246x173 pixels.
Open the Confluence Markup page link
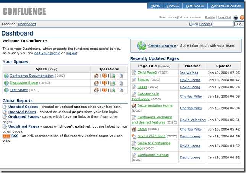[x=153, y=155]
